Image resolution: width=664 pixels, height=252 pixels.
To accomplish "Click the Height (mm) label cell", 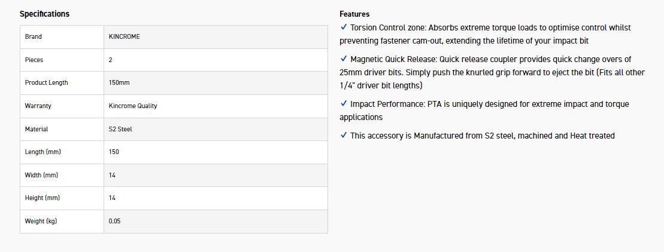I will tap(43, 198).
